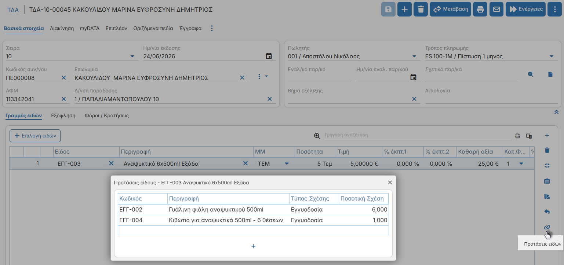Click related documents file icon
564x265 pixels.
pyautogui.click(x=550, y=74)
